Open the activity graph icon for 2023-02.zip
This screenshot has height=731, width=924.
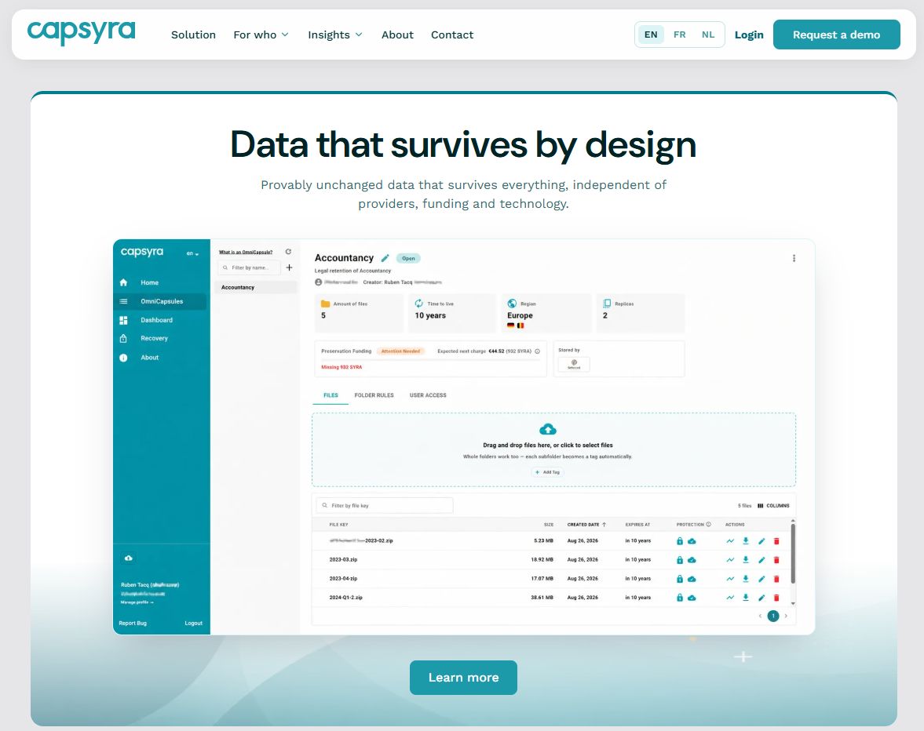730,541
